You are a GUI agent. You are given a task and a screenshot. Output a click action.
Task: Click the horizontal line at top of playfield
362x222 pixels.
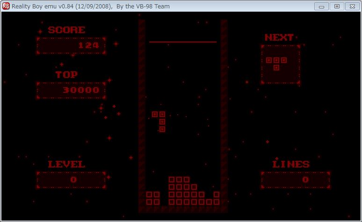coord(183,42)
